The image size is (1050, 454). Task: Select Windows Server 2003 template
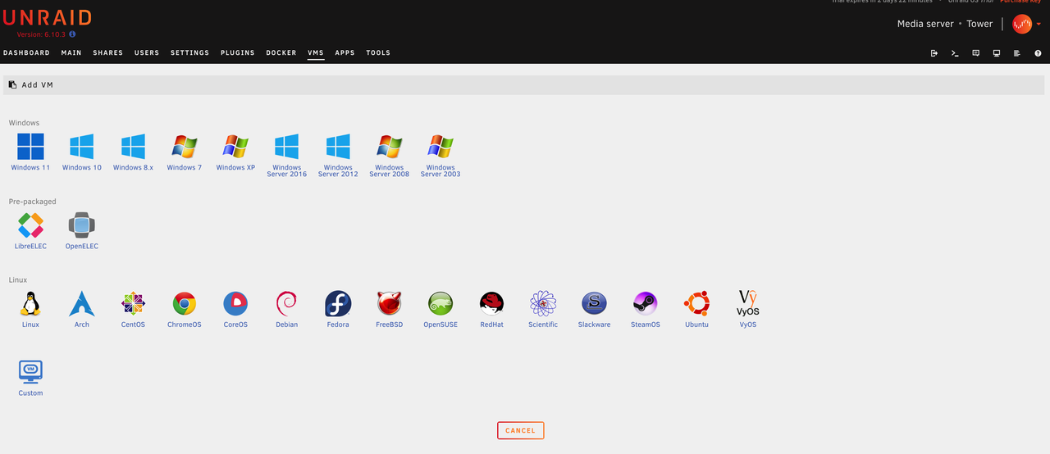pyautogui.click(x=441, y=155)
